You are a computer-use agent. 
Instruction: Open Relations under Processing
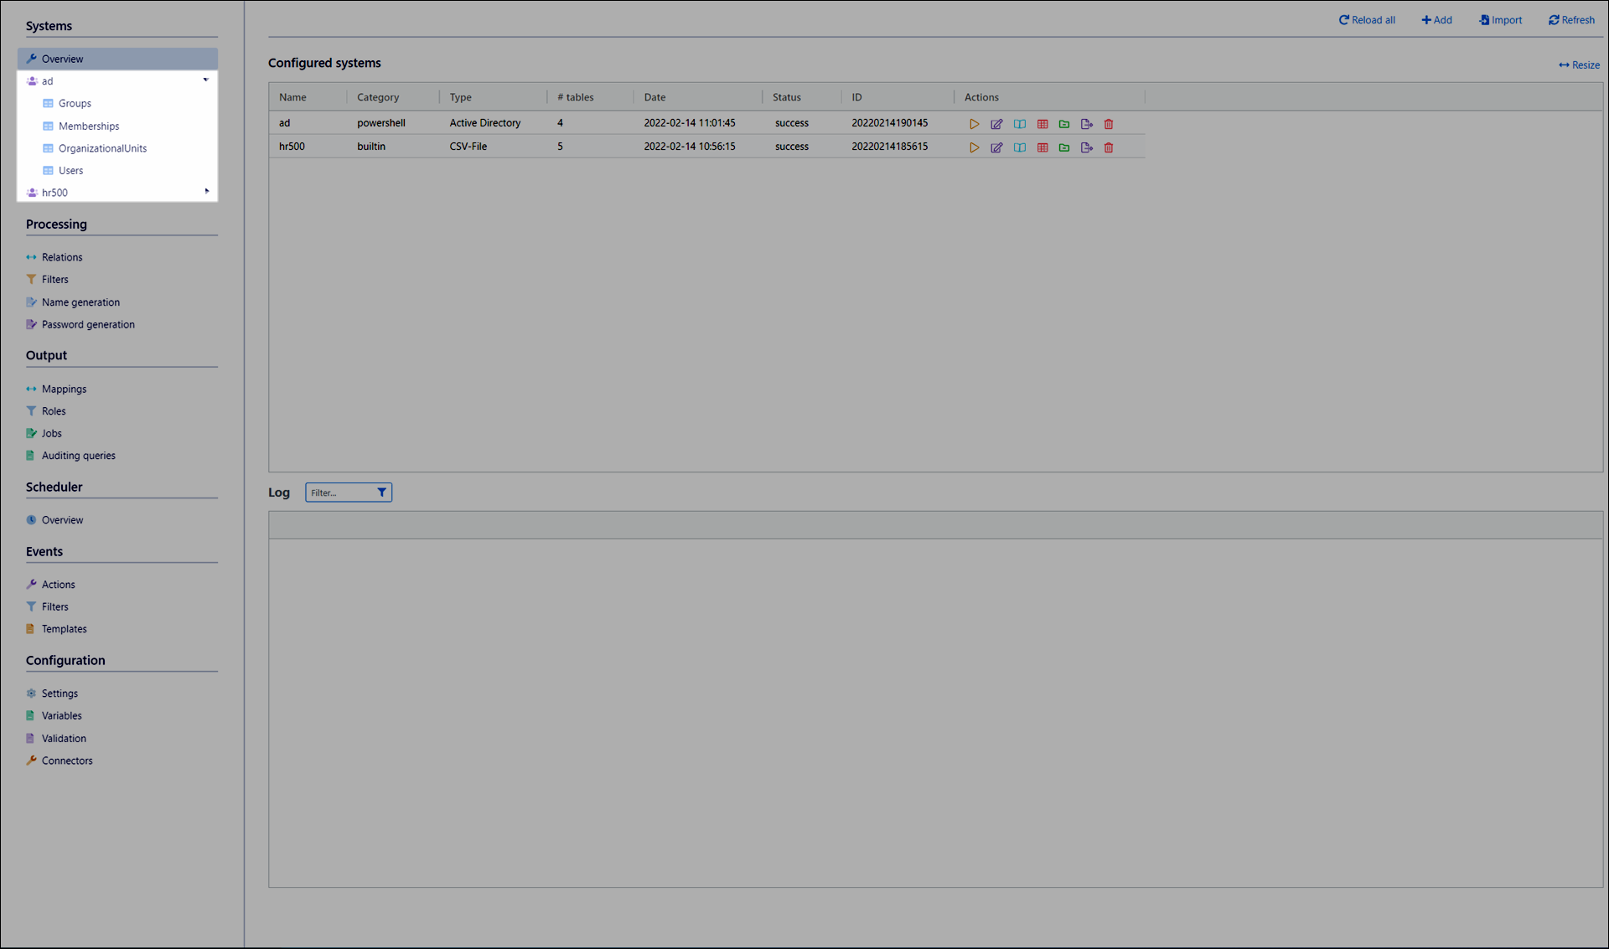click(x=62, y=257)
